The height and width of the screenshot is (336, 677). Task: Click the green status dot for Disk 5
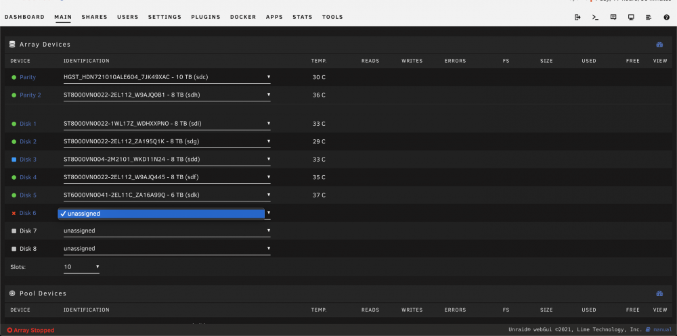coord(14,195)
